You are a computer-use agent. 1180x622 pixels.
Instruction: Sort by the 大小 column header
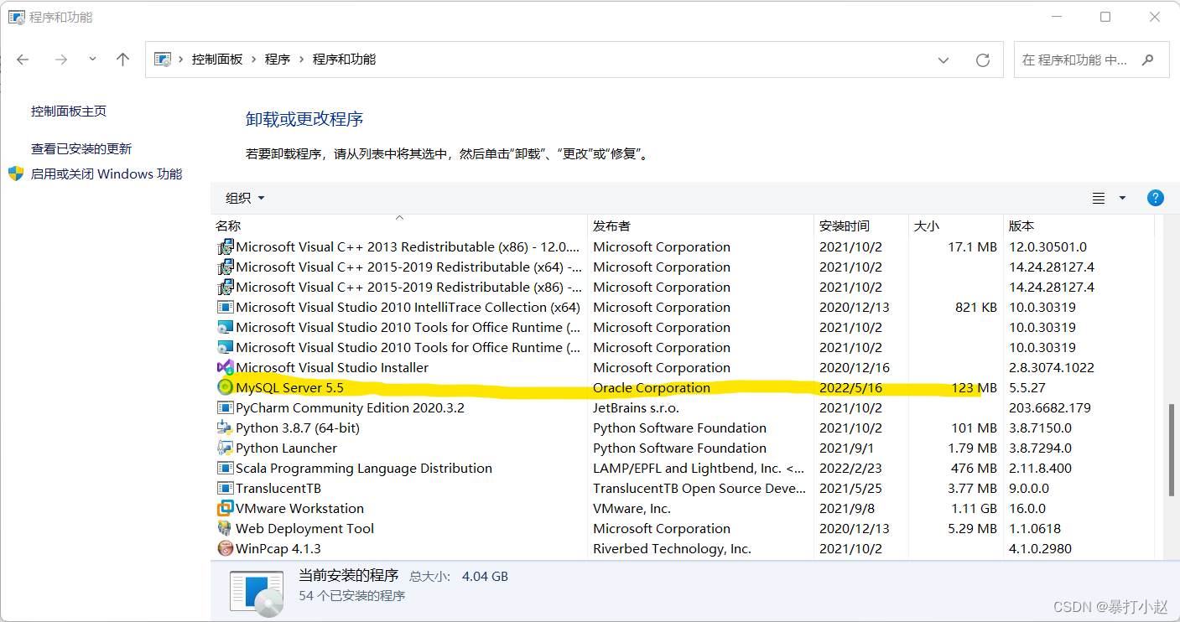pos(926,226)
